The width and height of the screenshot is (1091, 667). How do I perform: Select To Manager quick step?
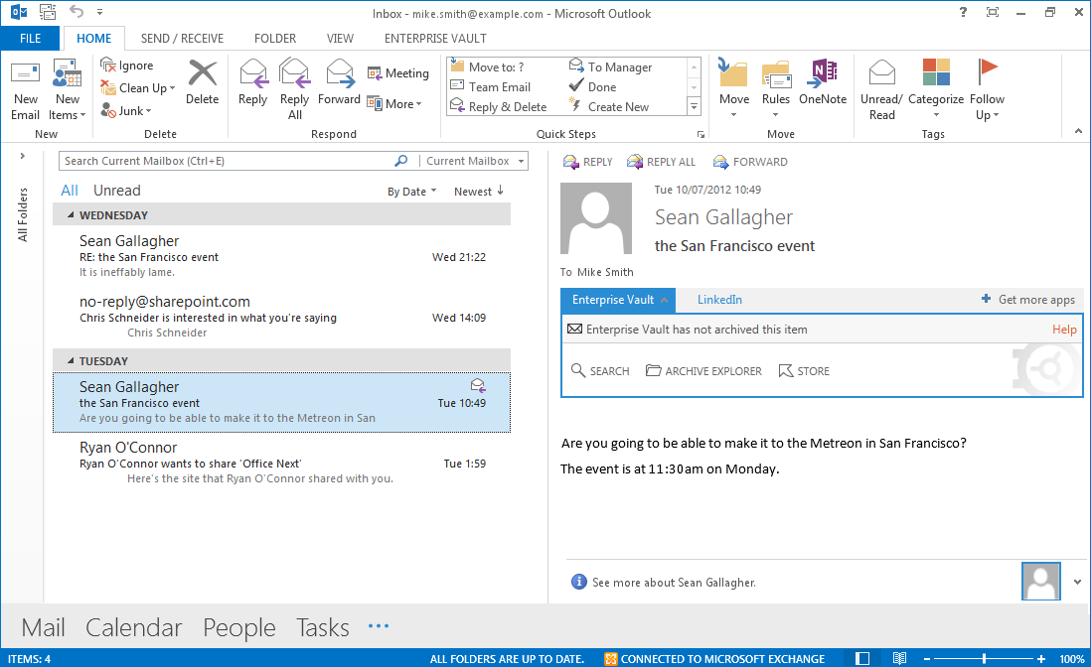click(610, 67)
